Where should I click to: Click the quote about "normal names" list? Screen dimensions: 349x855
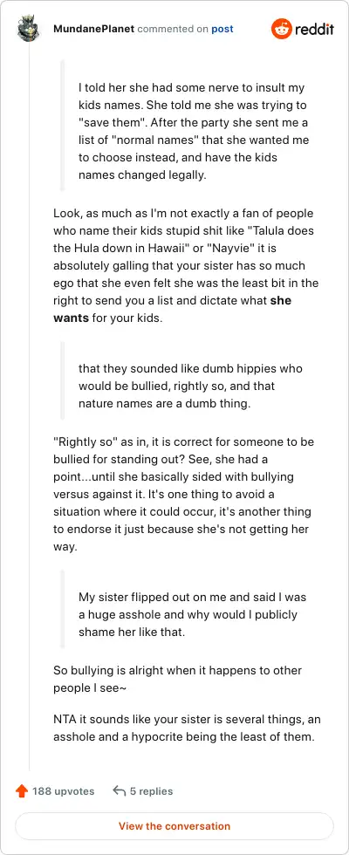pyautogui.click(x=194, y=132)
